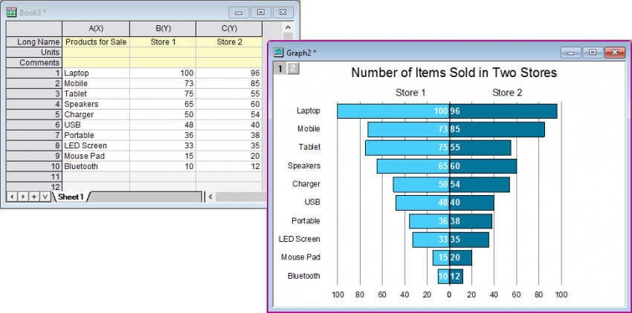This screenshot has width=632, height=313.
Task: Select the Bluetooth cell in worksheet
Action: 96,167
